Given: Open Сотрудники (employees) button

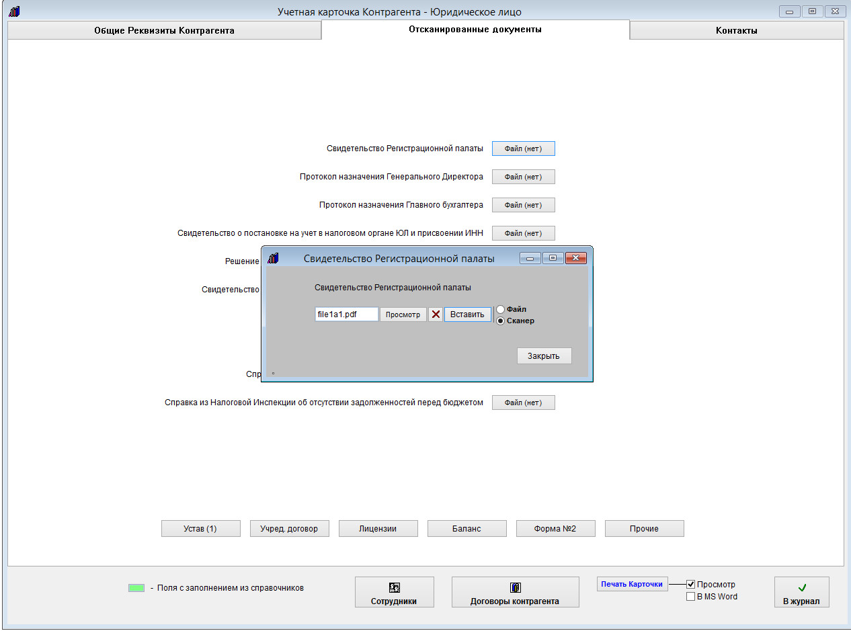Looking at the screenshot, I should [x=395, y=592].
